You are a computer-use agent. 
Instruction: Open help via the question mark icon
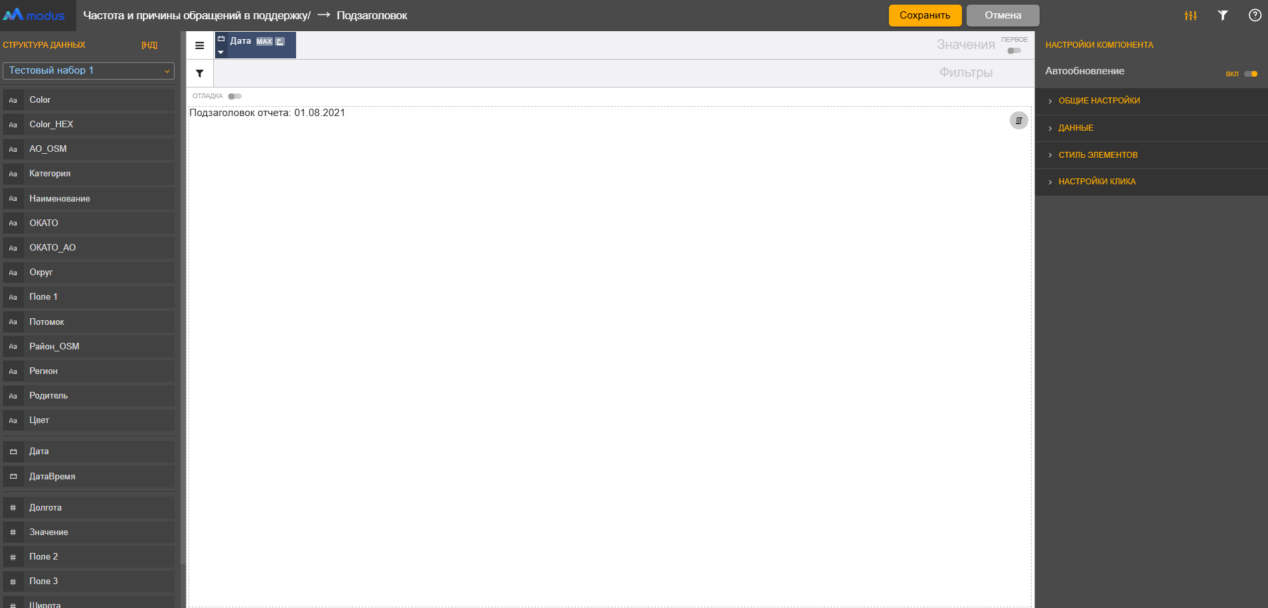[1255, 15]
